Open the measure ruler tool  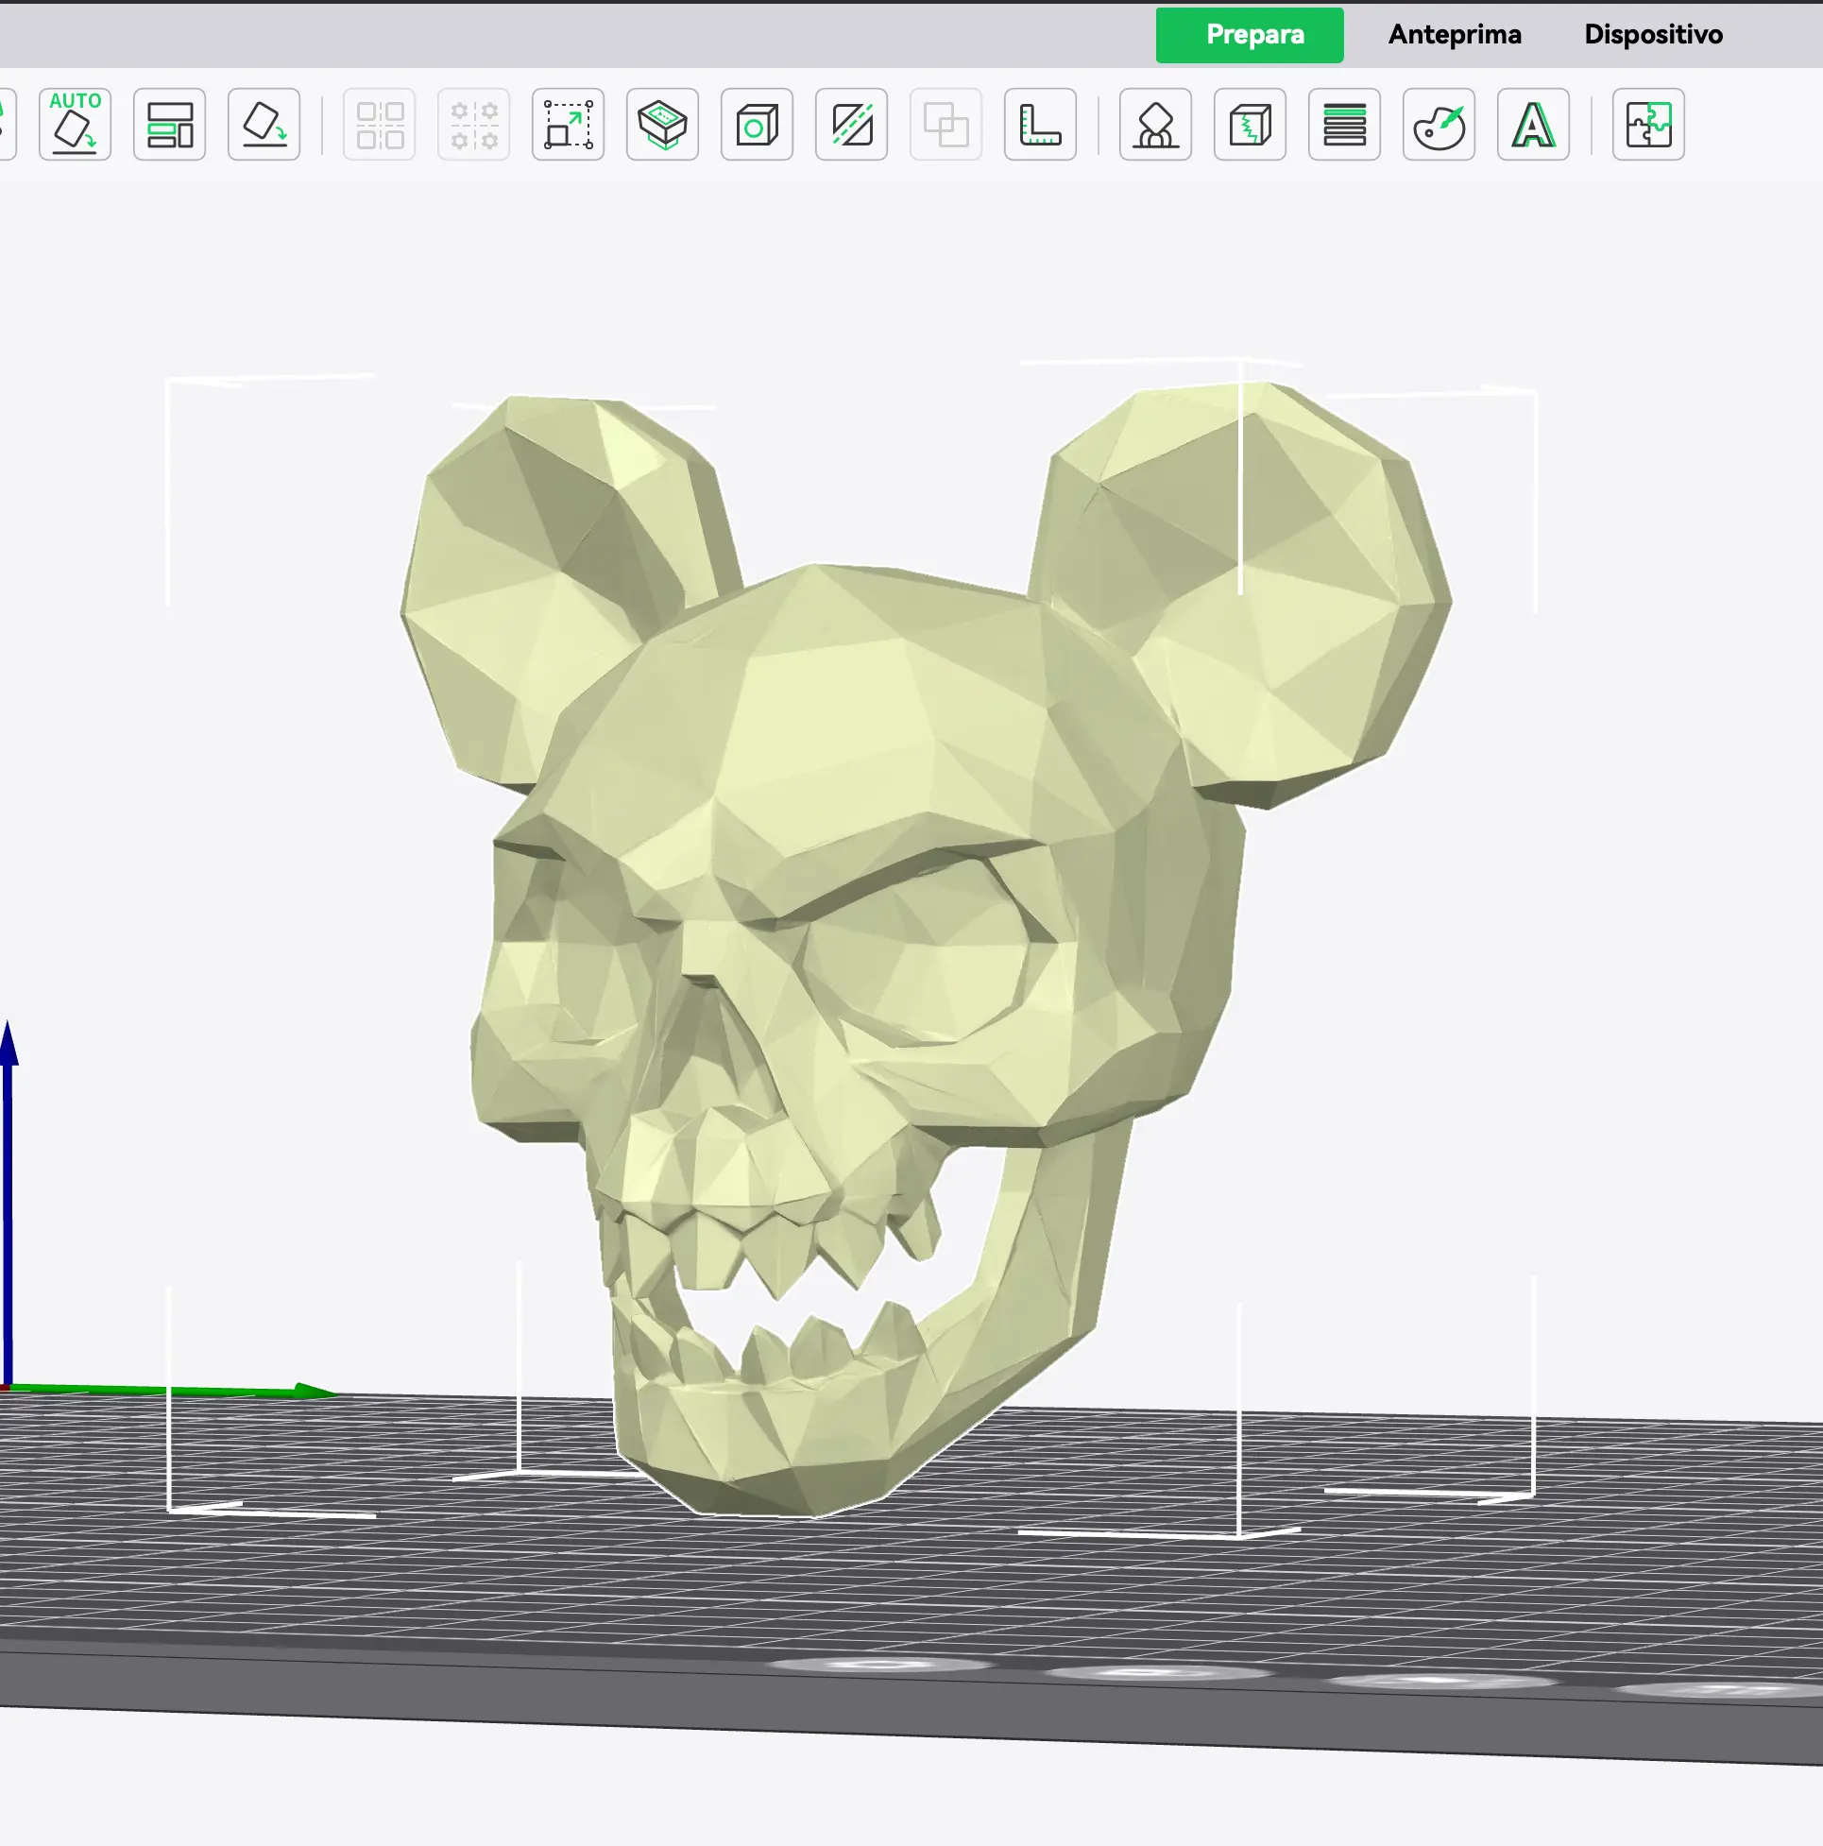(1042, 124)
